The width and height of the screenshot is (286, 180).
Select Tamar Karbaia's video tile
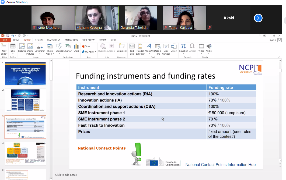(184, 18)
